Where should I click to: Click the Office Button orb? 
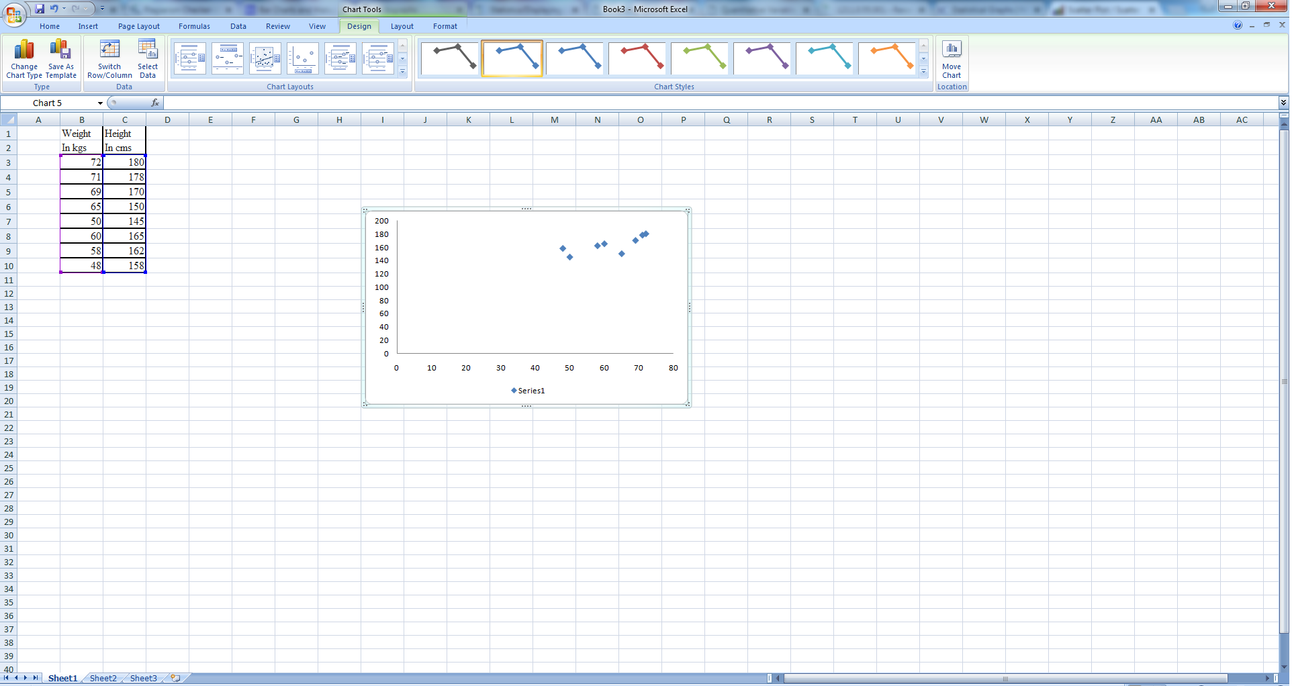(x=13, y=13)
